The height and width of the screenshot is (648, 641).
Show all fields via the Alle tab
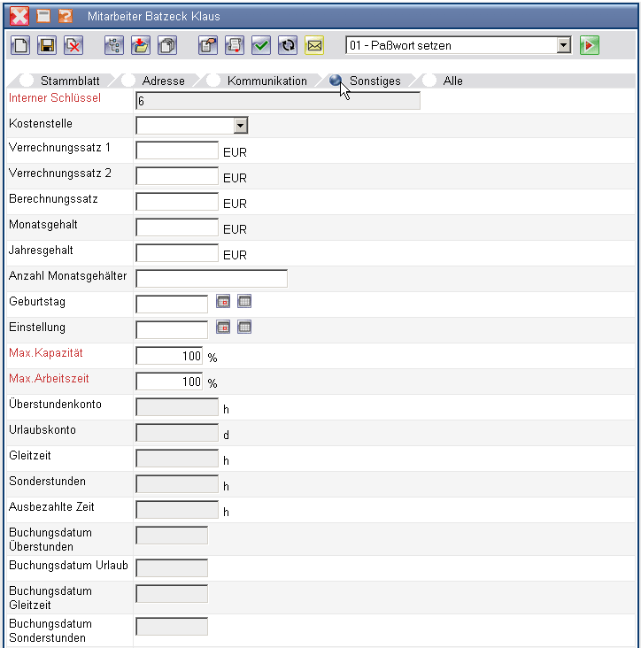[452, 81]
